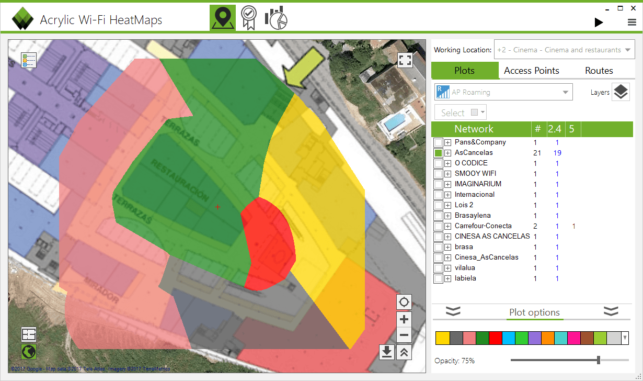The width and height of the screenshot is (643, 381).
Task: Collapse panel with left double chevron
Action: click(453, 311)
